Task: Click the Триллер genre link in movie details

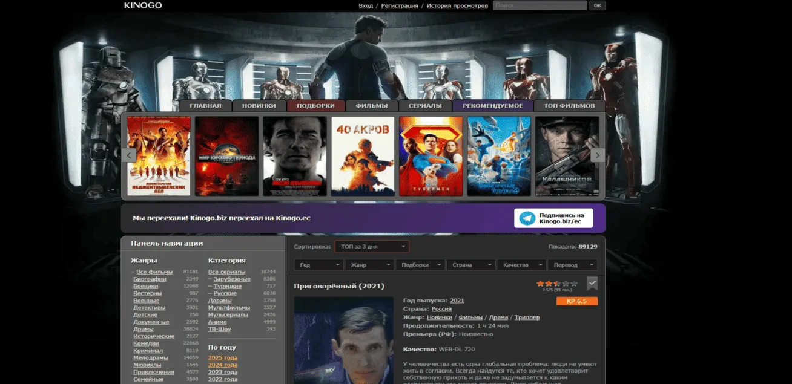Action: (527, 317)
